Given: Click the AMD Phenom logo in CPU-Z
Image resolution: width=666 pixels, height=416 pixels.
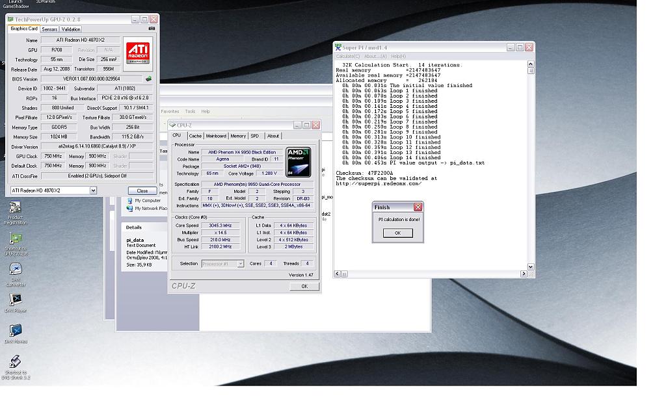Looking at the screenshot, I should [x=298, y=162].
